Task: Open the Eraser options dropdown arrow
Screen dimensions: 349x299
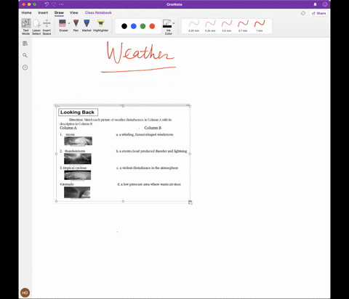Action: [x=69, y=23]
